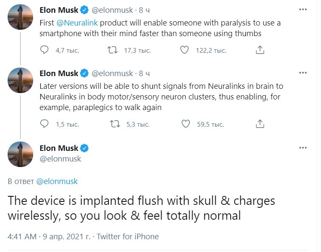Open the second tweet's profile avatar
Viewport: 321px width, 252px height.
[x=20, y=80]
